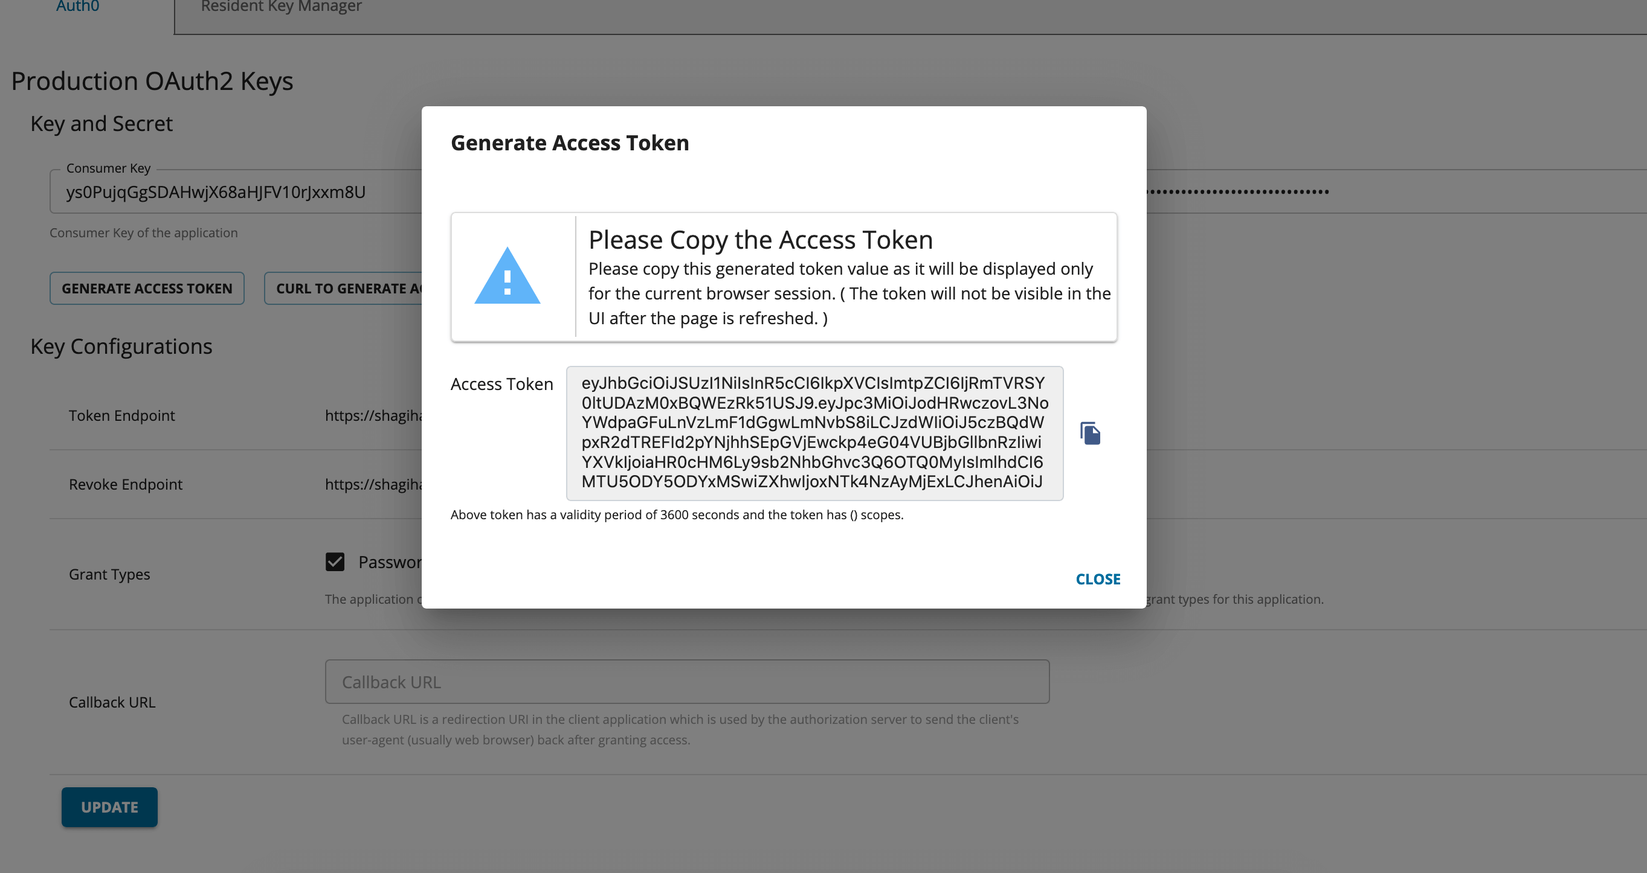Click the Revoke Endpoint URL value
The image size is (1647, 873).
[x=373, y=484]
